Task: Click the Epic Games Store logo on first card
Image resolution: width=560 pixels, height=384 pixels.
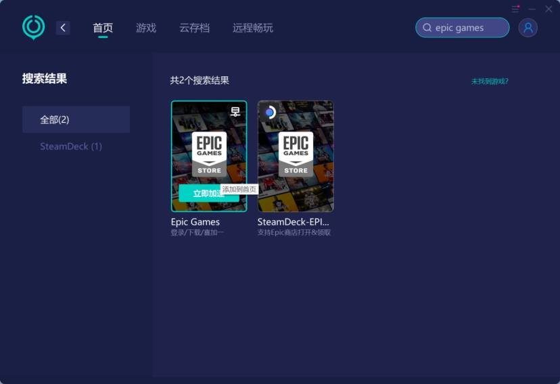Action: (209, 155)
